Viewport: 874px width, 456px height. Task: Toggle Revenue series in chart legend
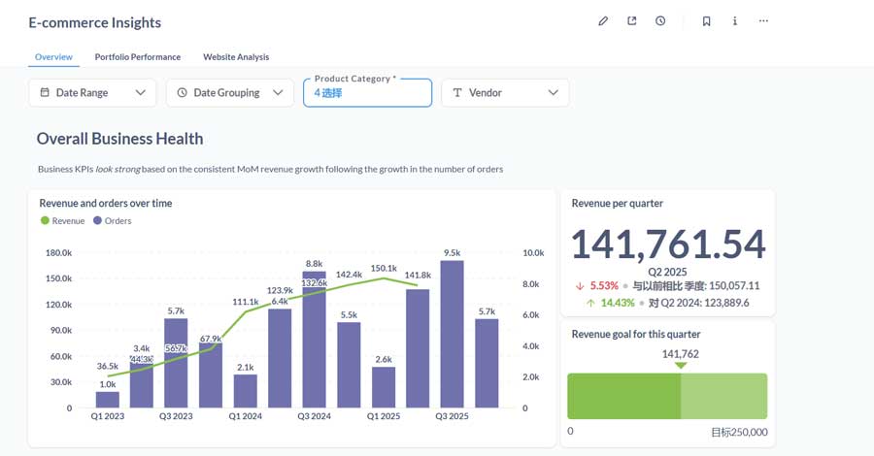pos(63,221)
